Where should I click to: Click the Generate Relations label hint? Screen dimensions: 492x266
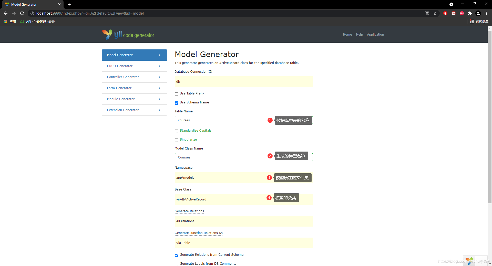pyautogui.click(x=189, y=211)
